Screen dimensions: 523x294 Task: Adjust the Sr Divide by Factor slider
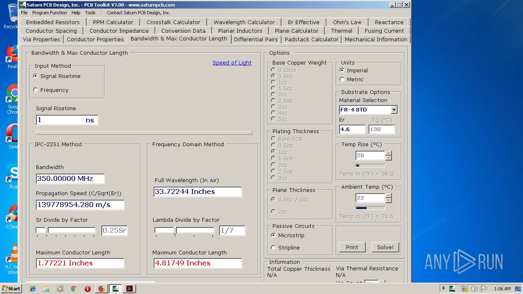65,231
